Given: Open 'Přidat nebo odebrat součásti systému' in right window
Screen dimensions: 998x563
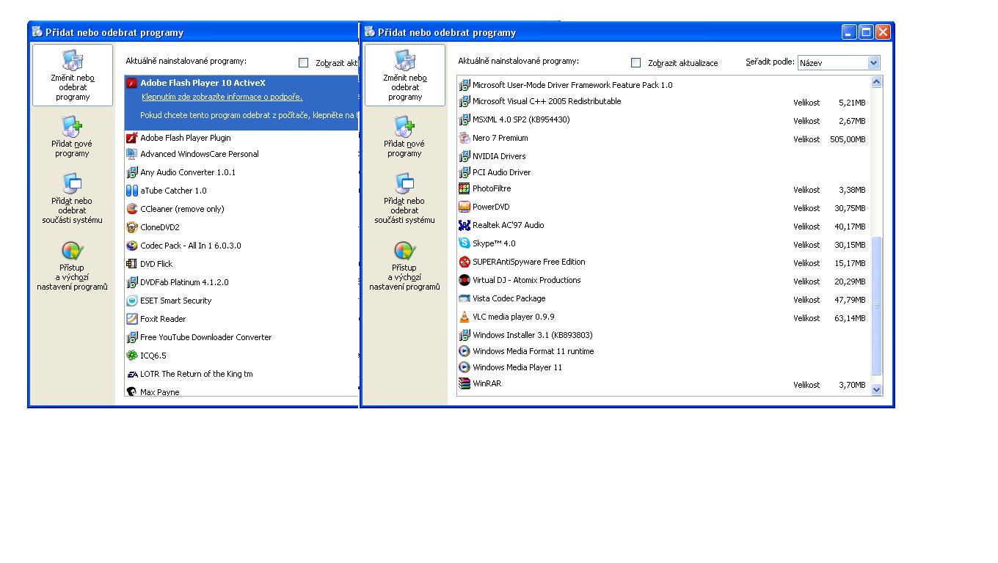Looking at the screenshot, I should (404, 199).
